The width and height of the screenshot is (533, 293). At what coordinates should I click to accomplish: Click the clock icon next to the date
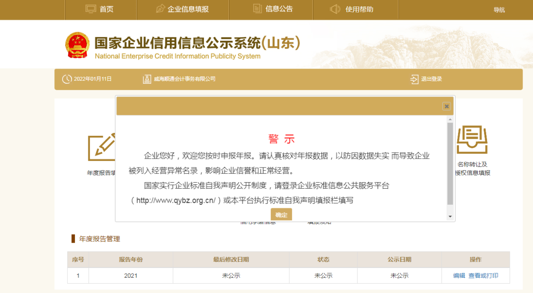[x=66, y=79]
